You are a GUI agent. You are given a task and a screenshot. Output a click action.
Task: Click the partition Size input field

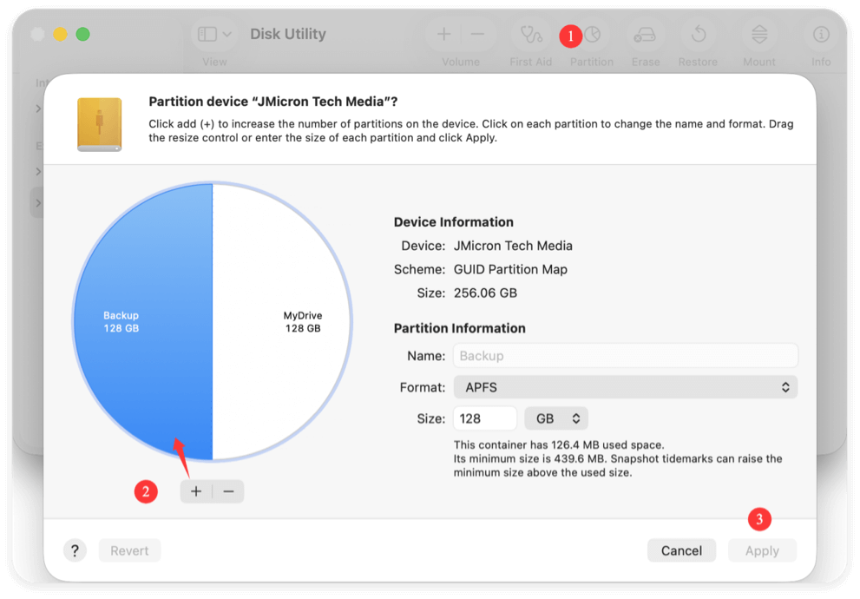[484, 418]
